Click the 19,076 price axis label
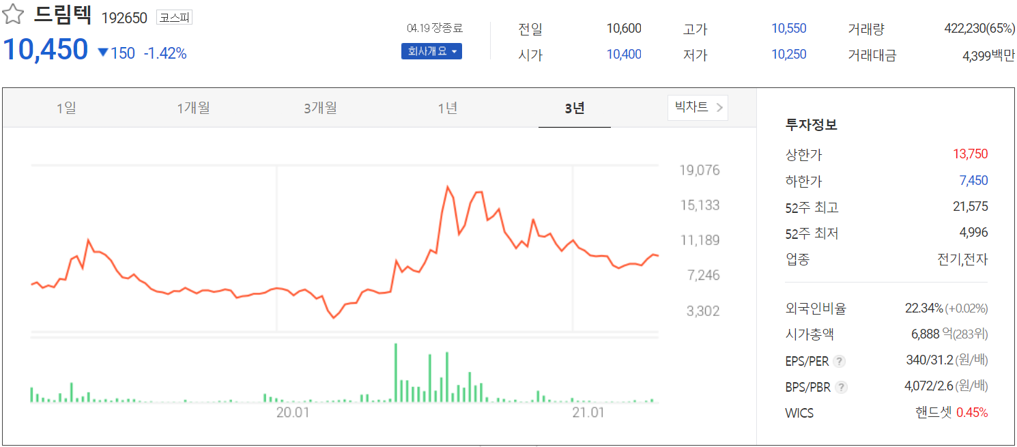 pos(700,170)
